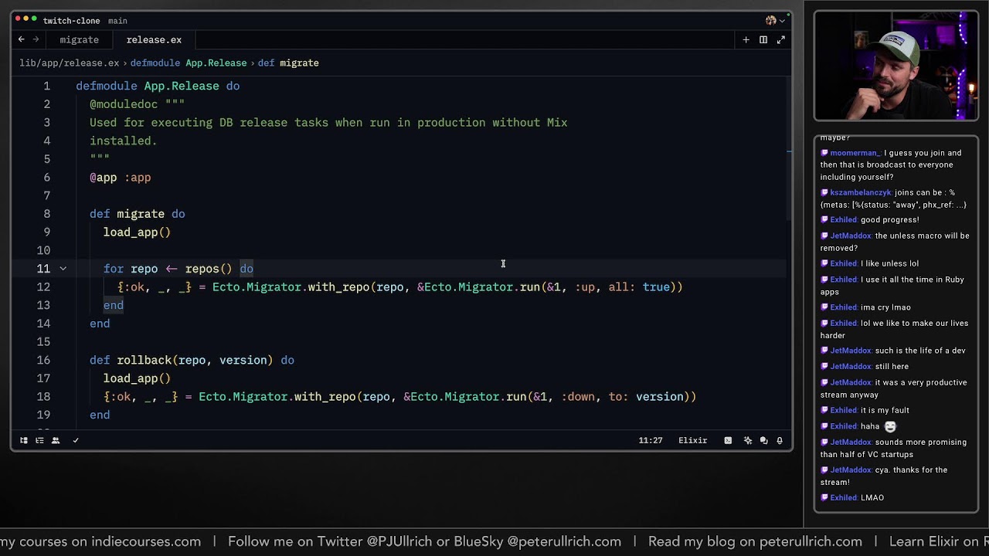Go forward with the right arrow
Image resolution: width=989 pixels, height=556 pixels.
pos(36,39)
